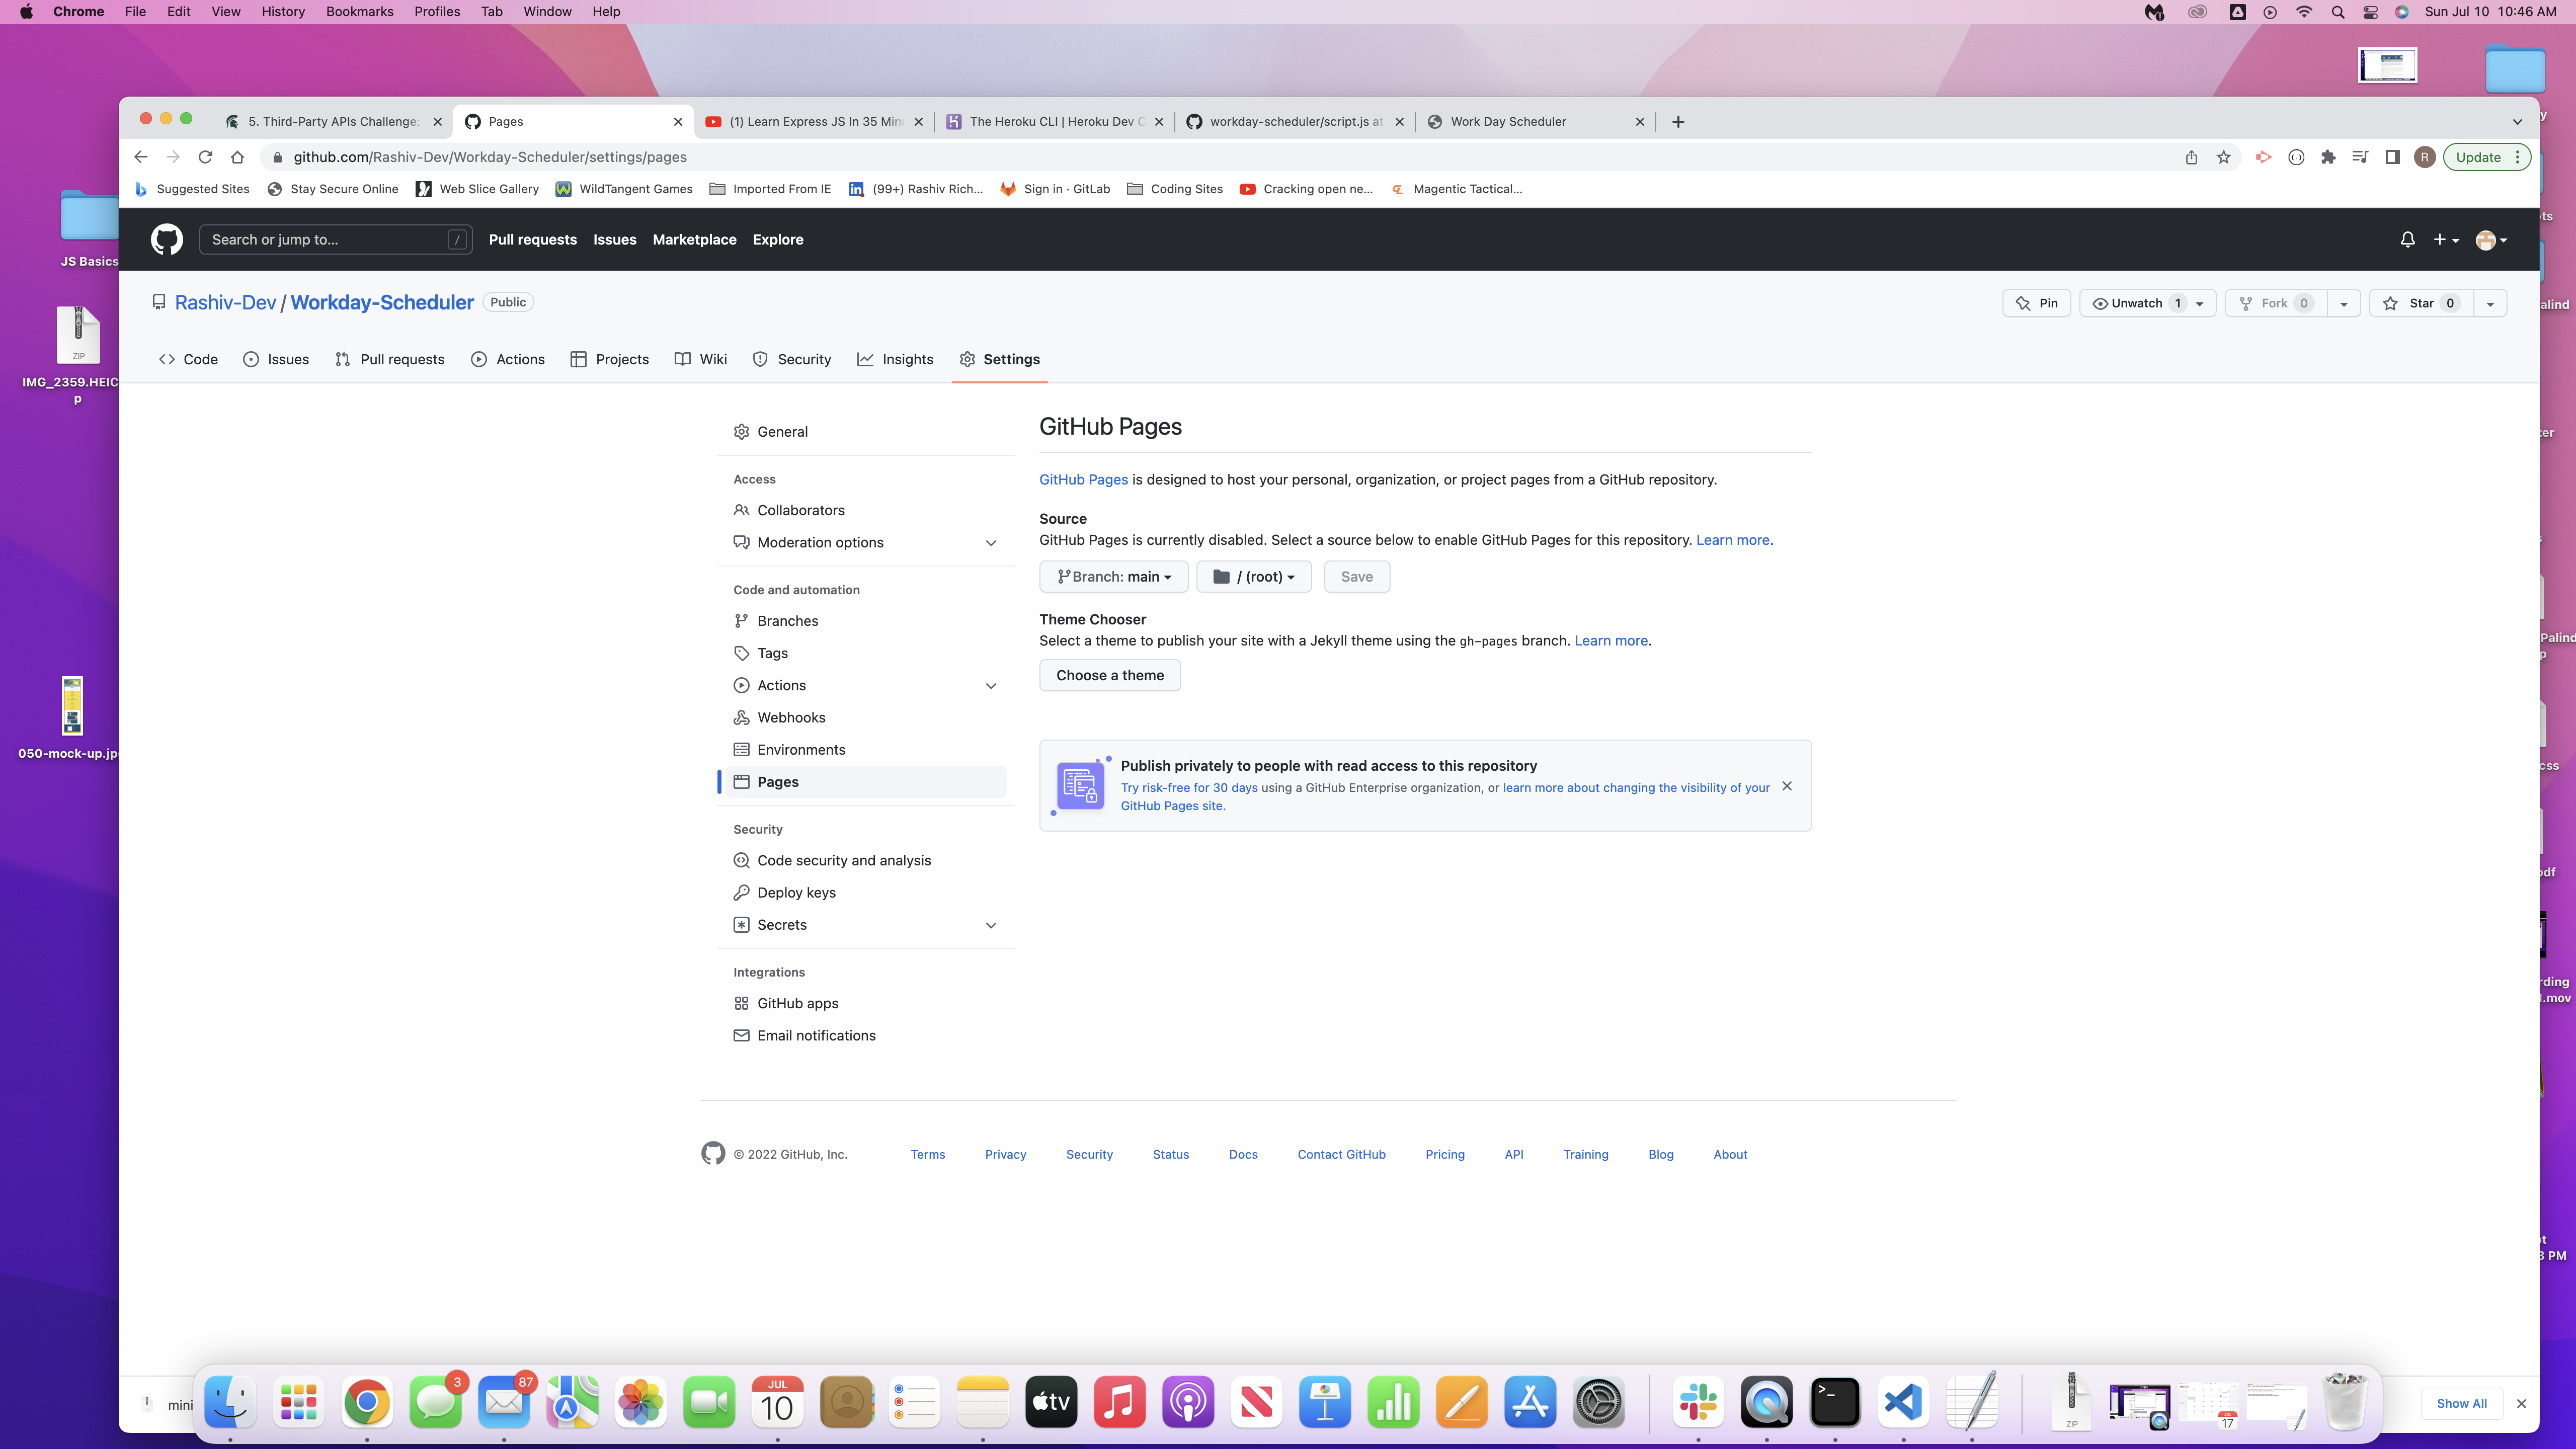Open Spotlight search in menu bar
The width and height of the screenshot is (2576, 1449).
(2337, 12)
